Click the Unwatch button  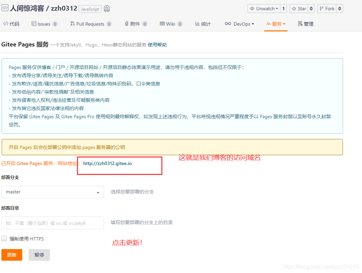[264, 9]
